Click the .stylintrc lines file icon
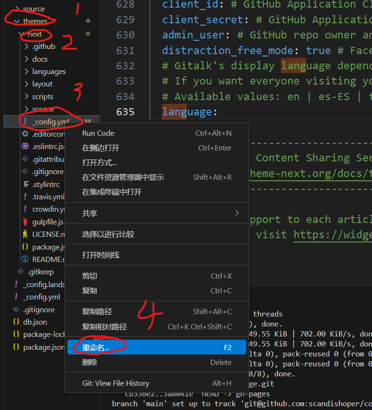 (x=25, y=184)
